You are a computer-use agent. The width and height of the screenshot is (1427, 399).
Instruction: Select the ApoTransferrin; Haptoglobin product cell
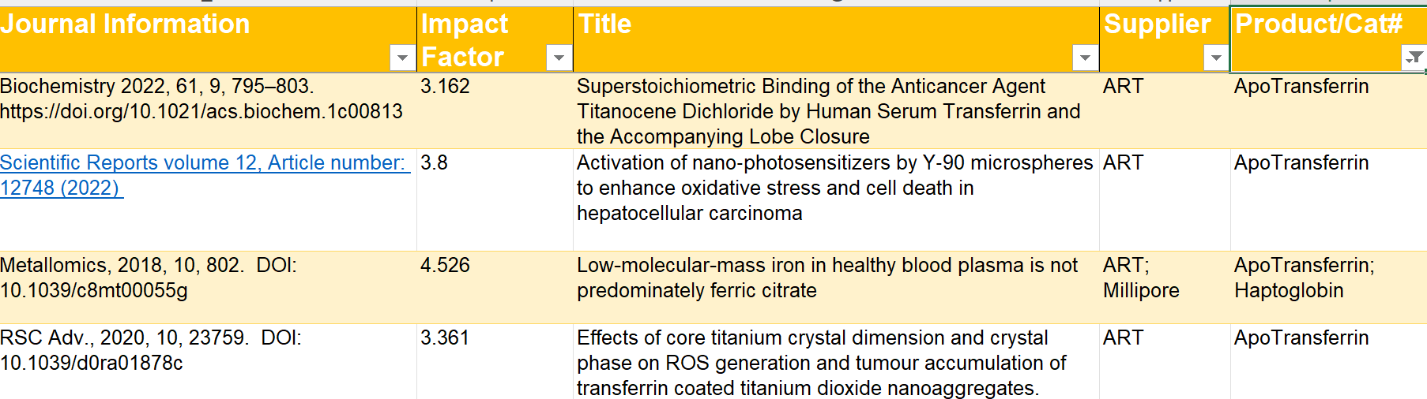[x=1327, y=287]
